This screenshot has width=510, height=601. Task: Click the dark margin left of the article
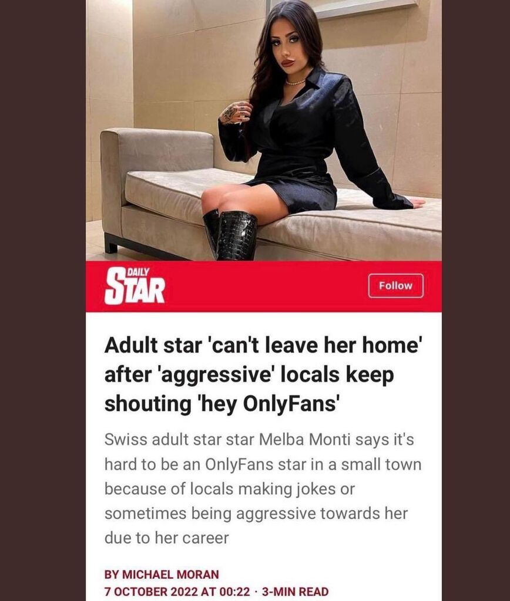tap(42, 300)
